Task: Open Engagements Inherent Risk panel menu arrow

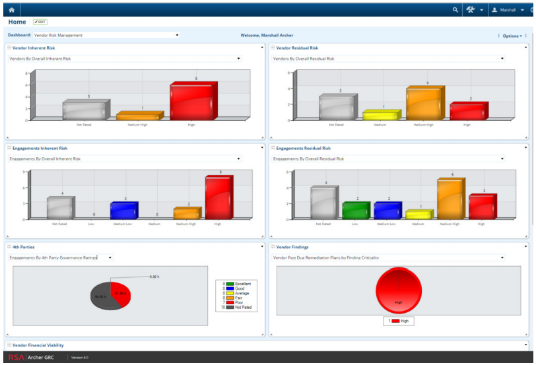Action: pos(262,148)
